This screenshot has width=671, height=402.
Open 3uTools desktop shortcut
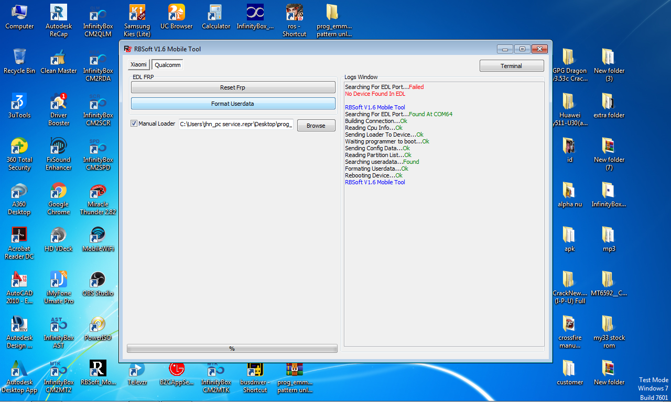[19, 106]
